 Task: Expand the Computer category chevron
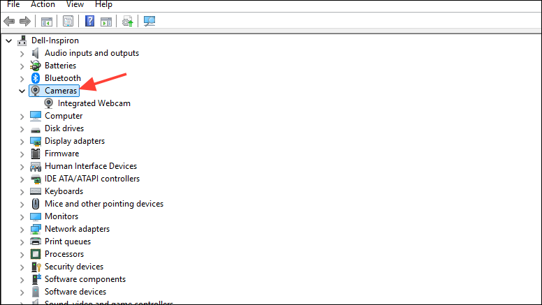22,117
